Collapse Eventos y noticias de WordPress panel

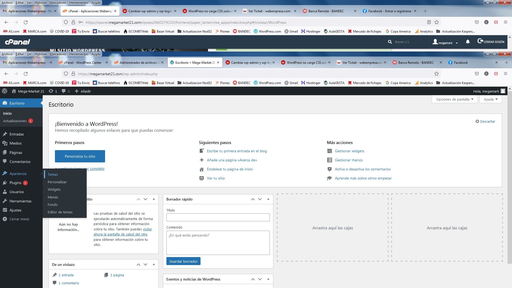(268, 279)
